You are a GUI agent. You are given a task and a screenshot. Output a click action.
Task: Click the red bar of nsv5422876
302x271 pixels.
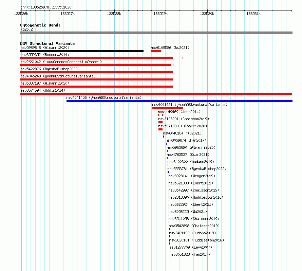tap(96, 72)
